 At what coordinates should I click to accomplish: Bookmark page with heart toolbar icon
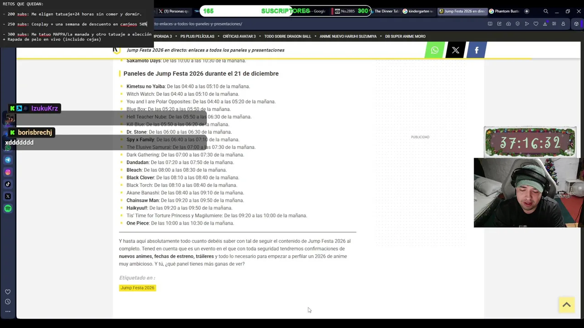tap(536, 24)
